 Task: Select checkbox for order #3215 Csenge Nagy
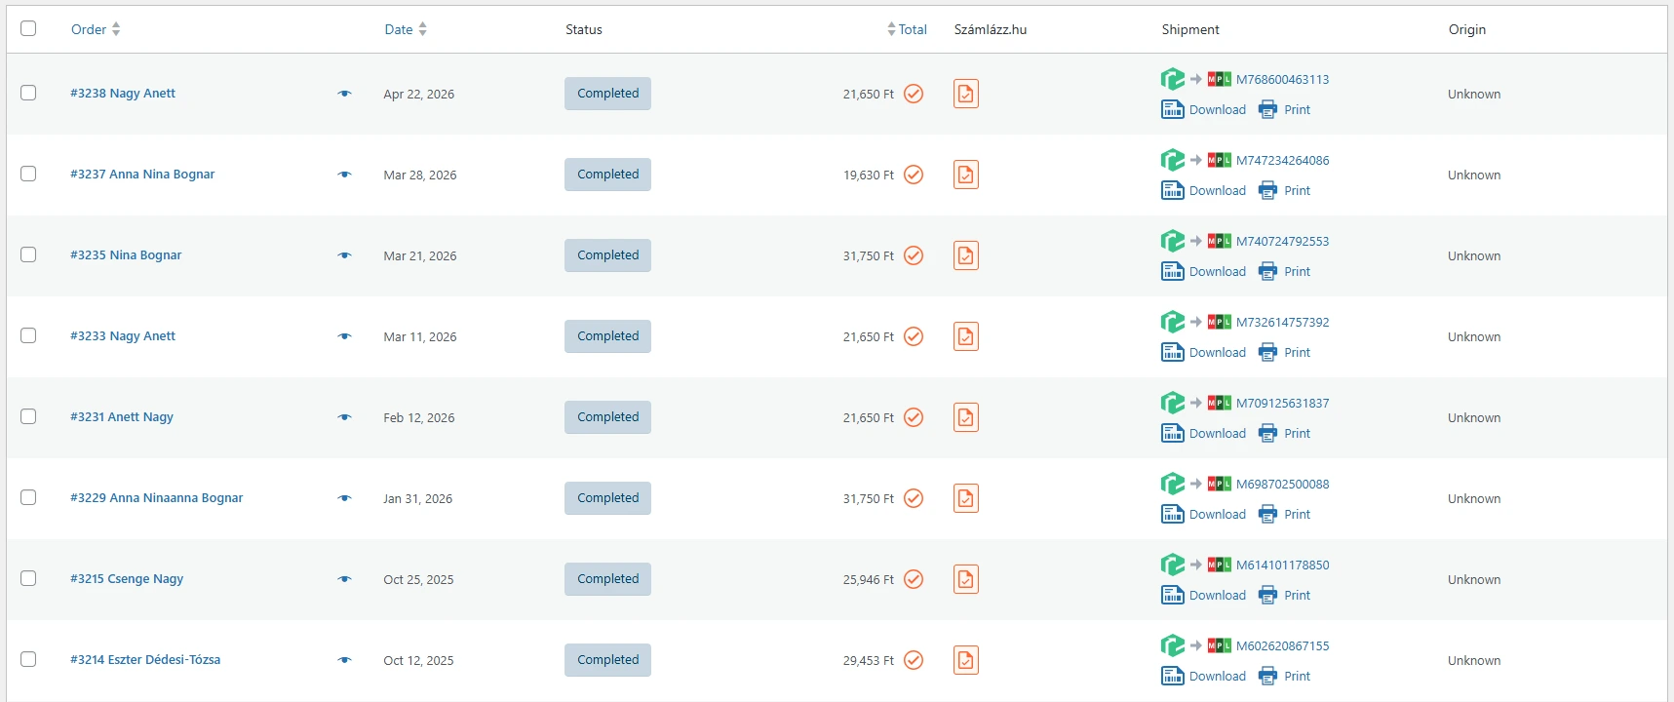point(28,578)
